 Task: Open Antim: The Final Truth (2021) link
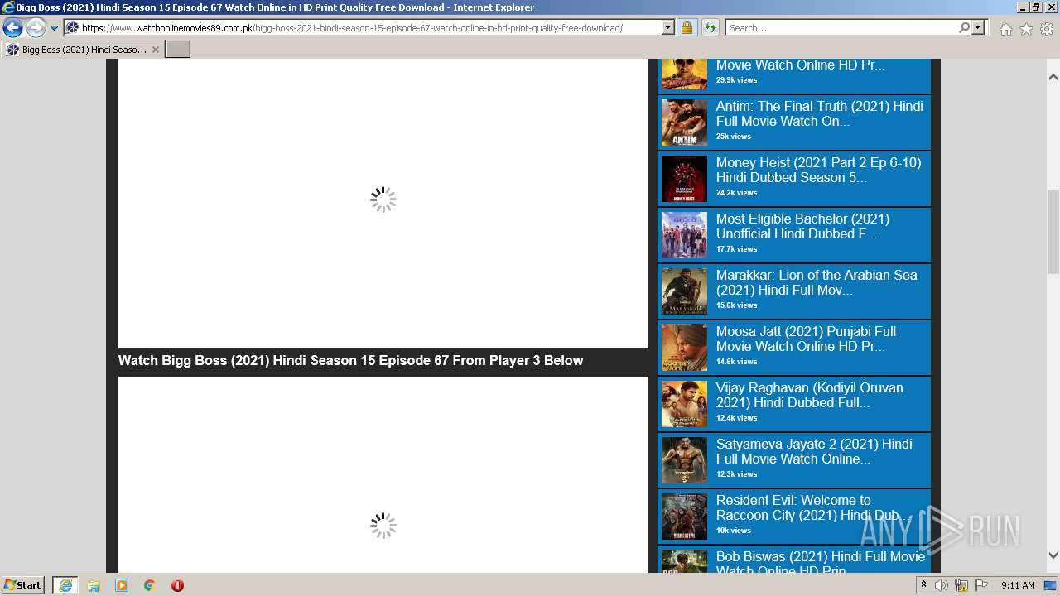pyautogui.click(x=820, y=113)
